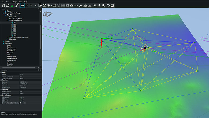Click the green save icon
The width and height of the screenshot is (209, 118).
12,5
